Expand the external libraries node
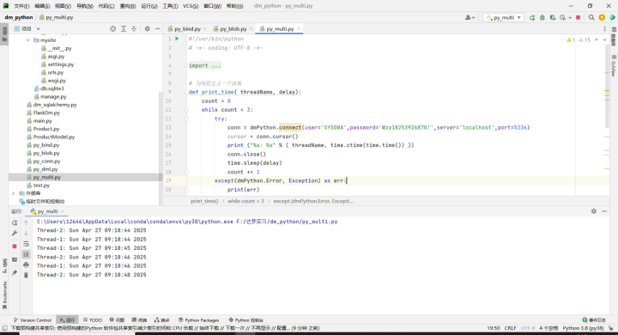The width and height of the screenshot is (618, 335). (x=14, y=193)
